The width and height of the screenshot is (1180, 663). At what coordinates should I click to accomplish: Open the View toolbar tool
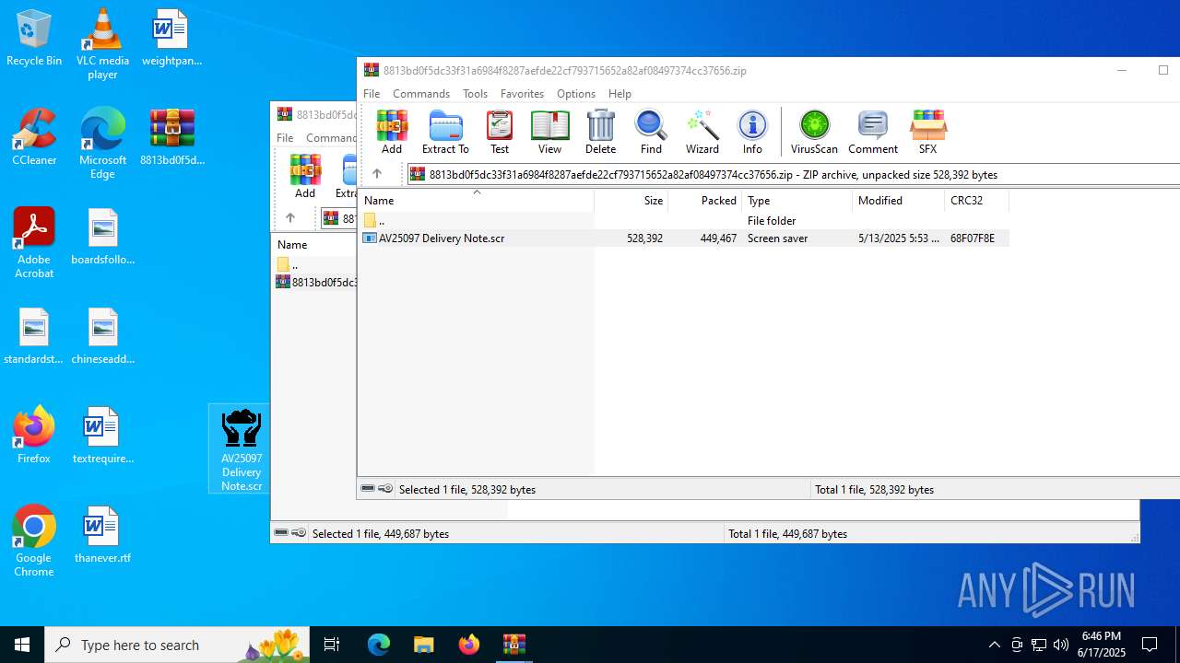pos(549,132)
